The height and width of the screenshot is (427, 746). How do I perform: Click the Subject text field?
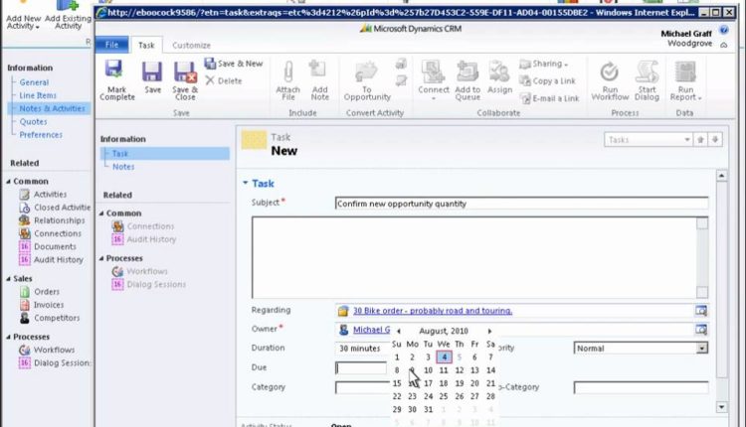coord(521,204)
